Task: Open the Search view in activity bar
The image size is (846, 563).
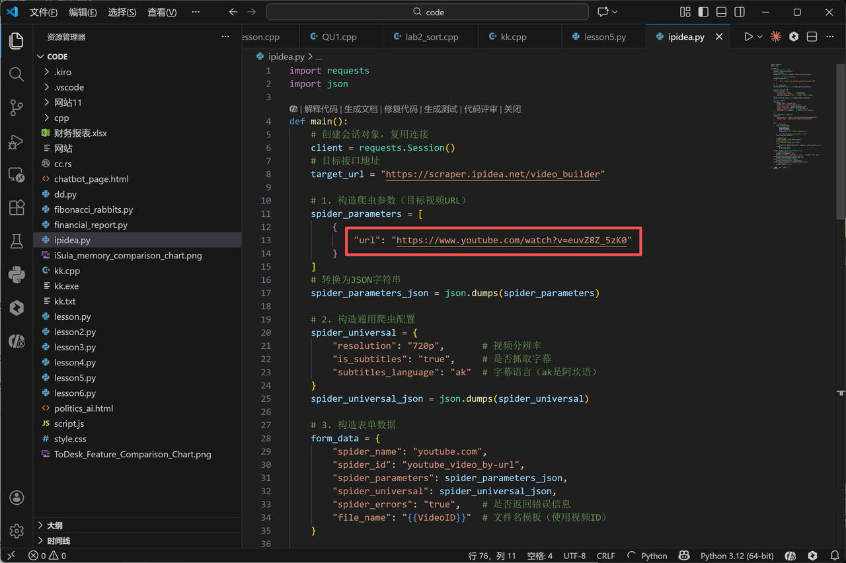Action: (17, 74)
